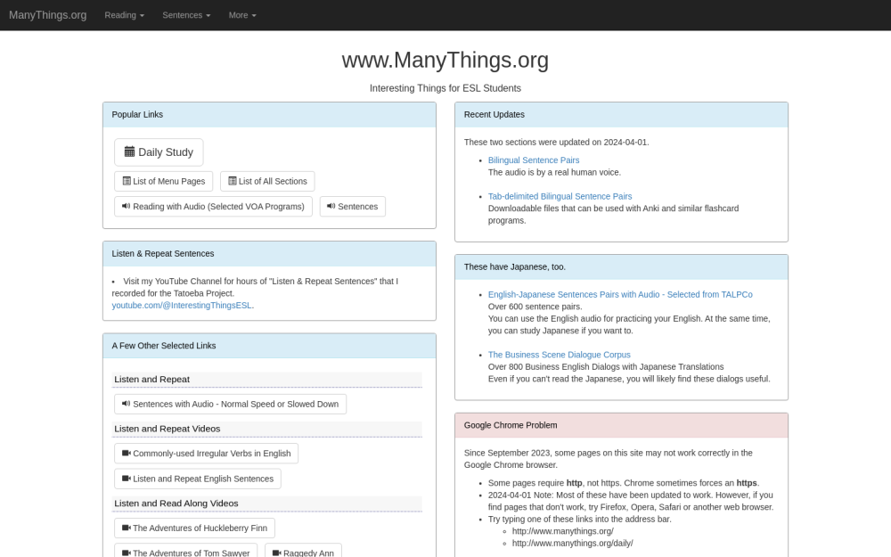Click the video icon on Listen and Repeat English Sentences
891x557 pixels.
tap(126, 479)
